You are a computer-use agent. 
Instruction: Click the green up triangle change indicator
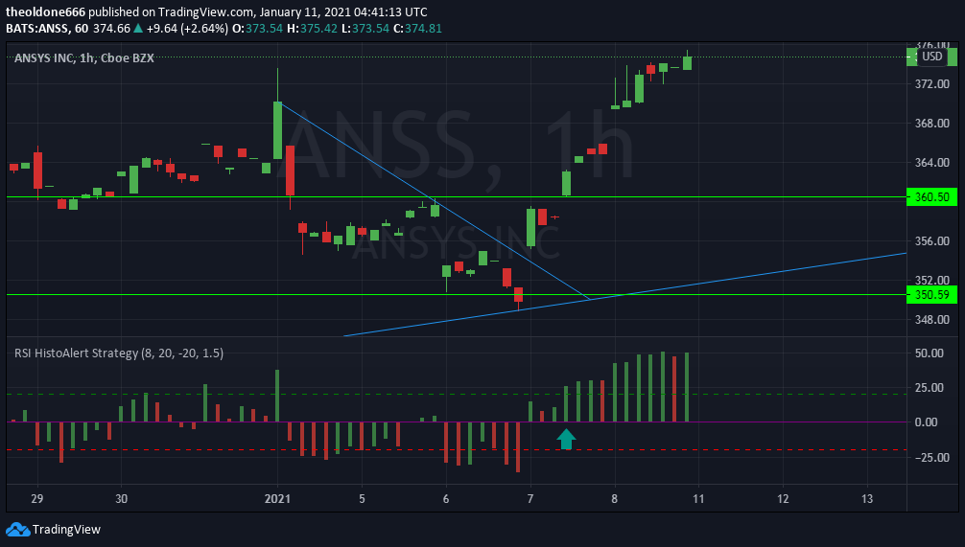click(x=138, y=29)
